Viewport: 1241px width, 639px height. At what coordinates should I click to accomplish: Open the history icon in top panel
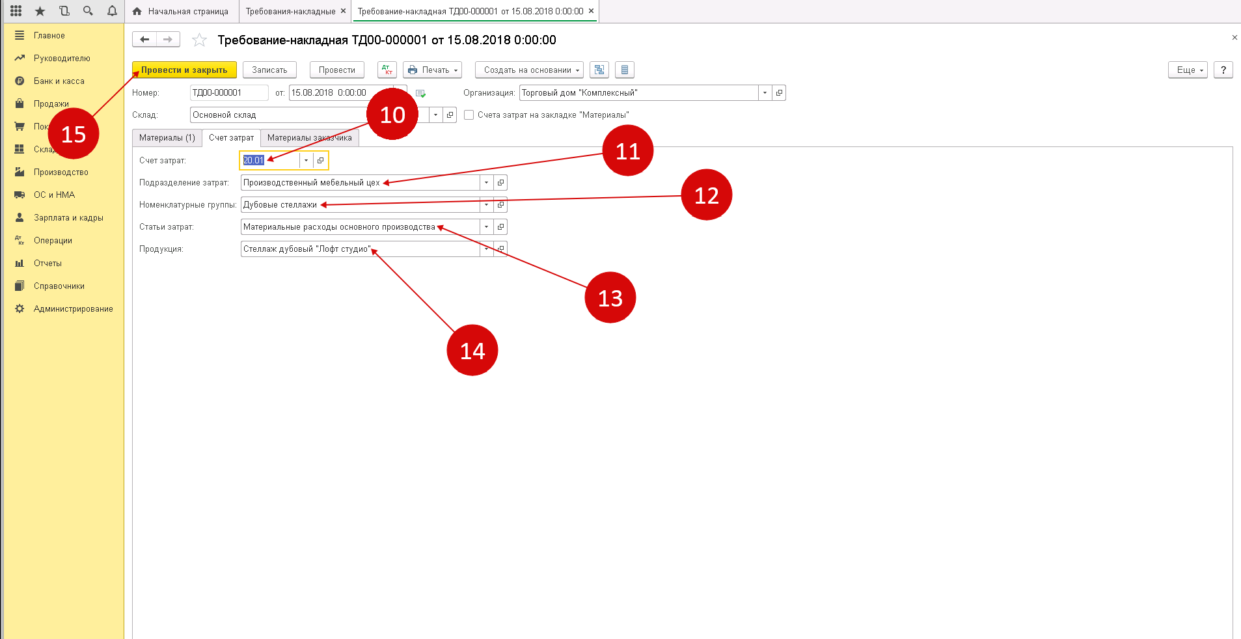(64, 11)
